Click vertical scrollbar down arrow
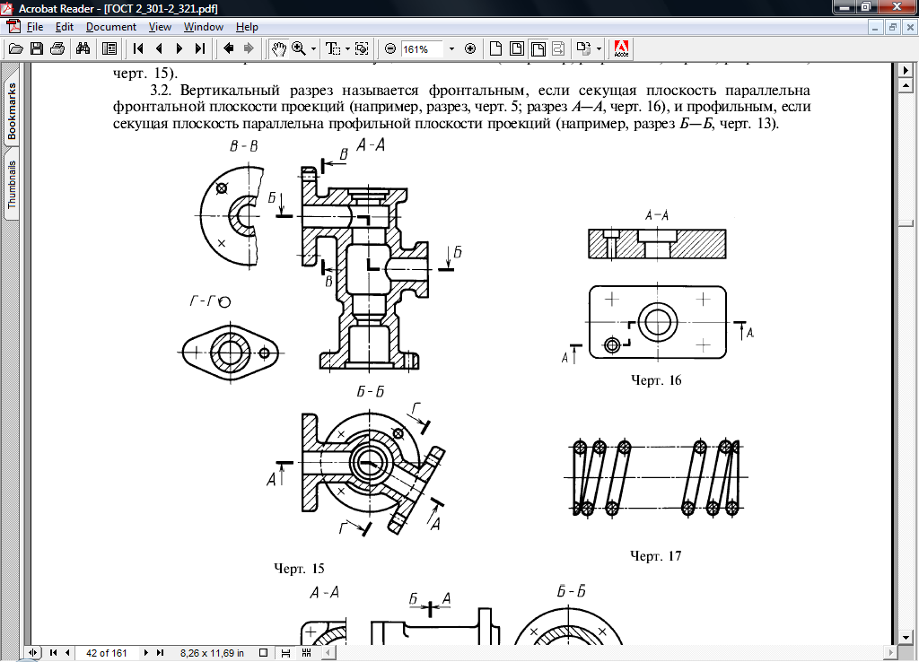 [906, 637]
